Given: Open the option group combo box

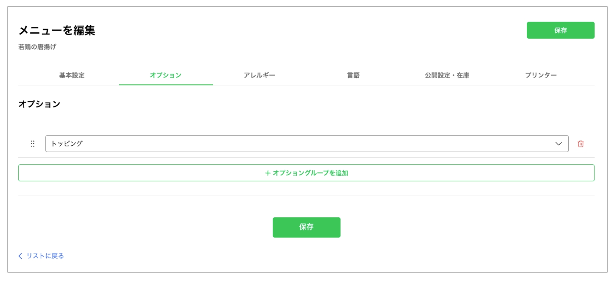Looking at the screenshot, I should [294, 144].
